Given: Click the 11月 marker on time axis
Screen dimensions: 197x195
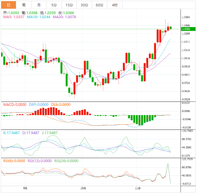Looking at the screenshot, I should [x=138, y=188].
